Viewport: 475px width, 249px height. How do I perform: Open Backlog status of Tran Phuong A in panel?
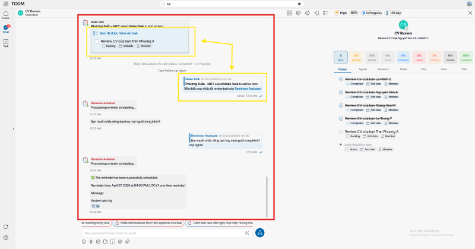point(353,137)
